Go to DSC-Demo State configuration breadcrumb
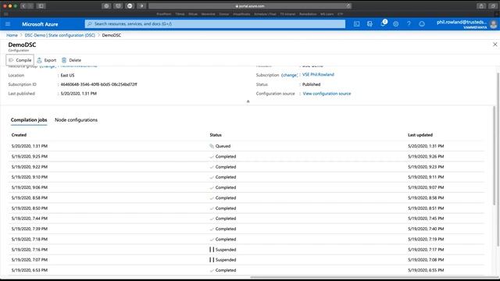The height and width of the screenshot is (281, 500). click(x=59, y=35)
